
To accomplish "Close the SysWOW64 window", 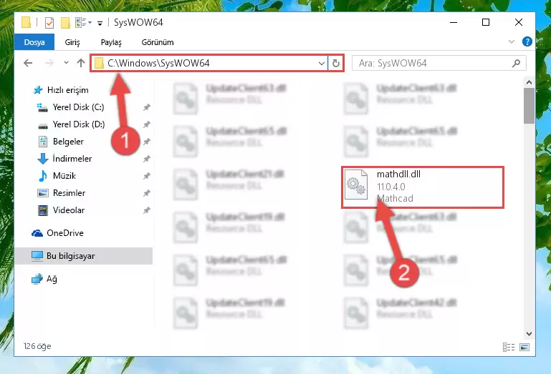I will tap(518, 22).
